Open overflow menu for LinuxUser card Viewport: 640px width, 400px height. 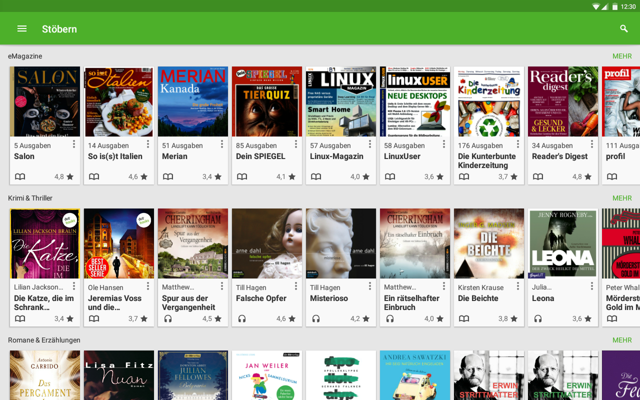[444, 144]
